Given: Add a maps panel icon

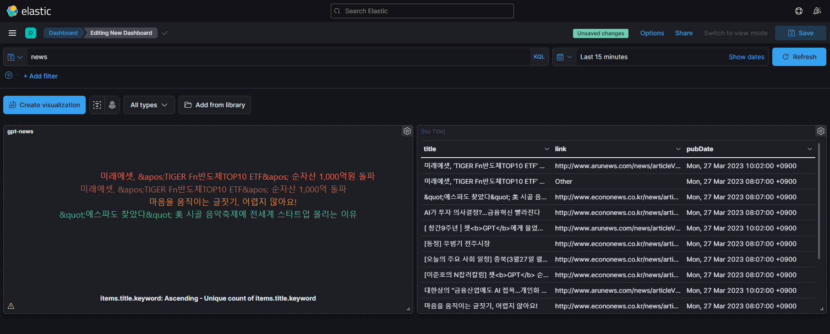Looking at the screenshot, I should (112, 105).
